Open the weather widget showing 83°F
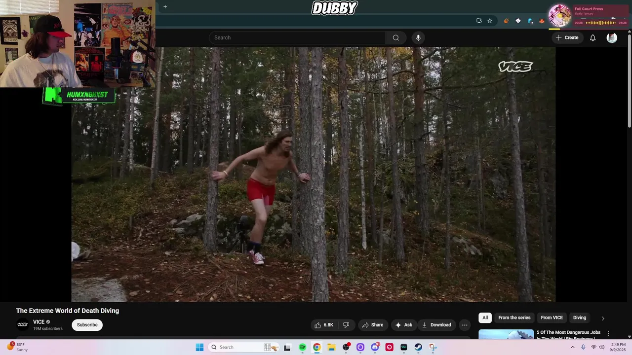Viewport: 632px width, 355px height. tap(17, 347)
